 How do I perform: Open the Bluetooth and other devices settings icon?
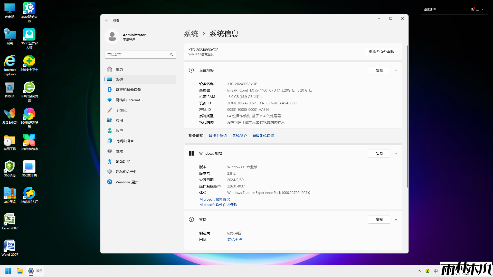(x=110, y=90)
